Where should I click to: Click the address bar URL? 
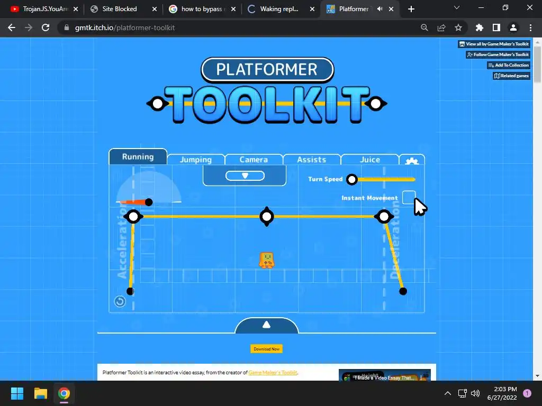(x=125, y=27)
